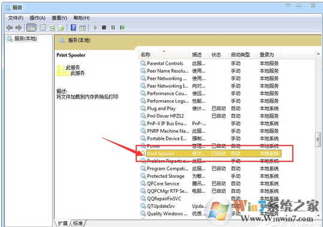Select the PnP-X IP Bus Enu... service

coord(210,123)
